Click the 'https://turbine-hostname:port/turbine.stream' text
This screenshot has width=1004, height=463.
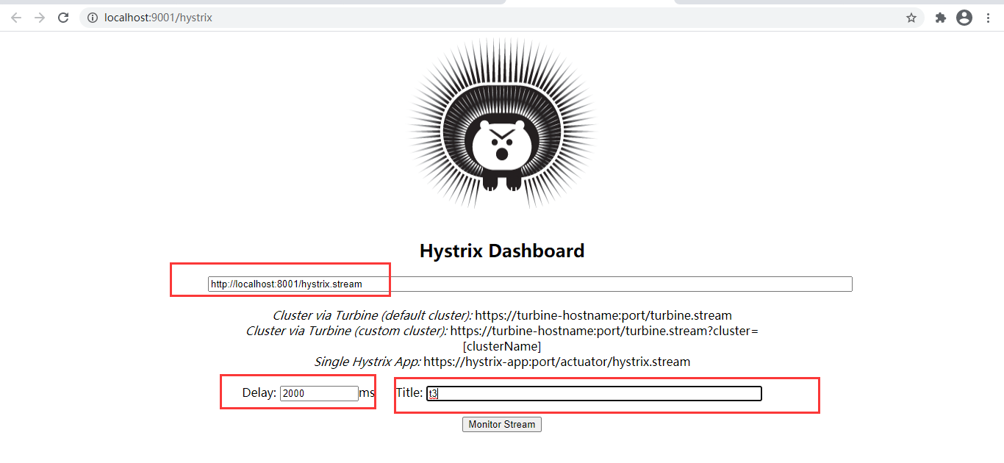coord(603,315)
